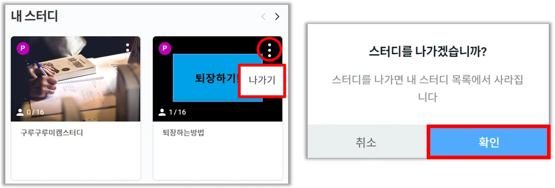This screenshot has width=555, height=188.
Task: Open the 구루구루미캠스터디 thumbnail image
Action: 75,79
